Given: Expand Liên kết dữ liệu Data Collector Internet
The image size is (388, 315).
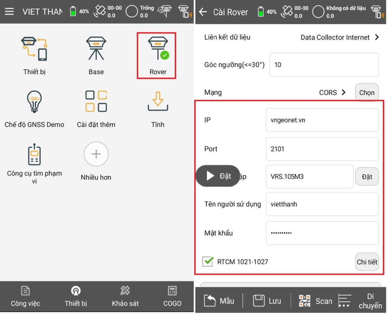Looking at the screenshot, I should point(339,37).
